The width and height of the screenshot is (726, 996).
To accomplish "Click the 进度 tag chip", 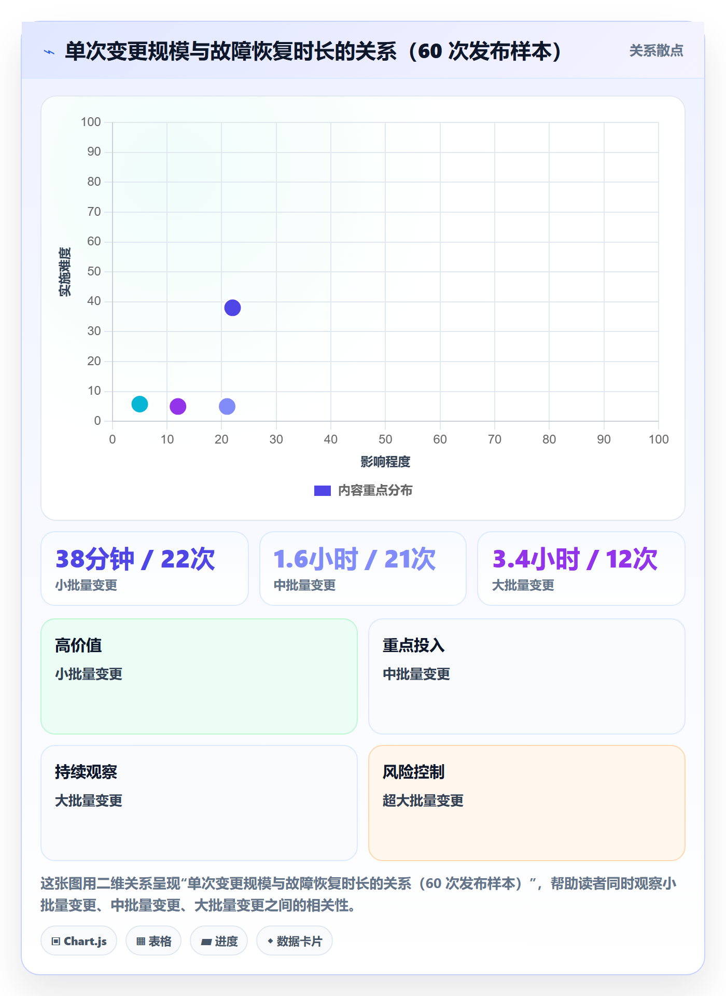I will point(219,941).
